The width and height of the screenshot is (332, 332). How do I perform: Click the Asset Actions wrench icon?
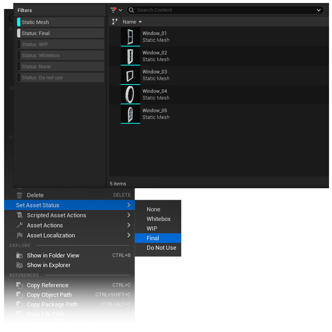click(x=20, y=225)
